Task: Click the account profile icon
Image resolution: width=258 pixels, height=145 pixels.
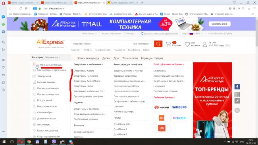Action: pyautogui.click(x=205, y=44)
